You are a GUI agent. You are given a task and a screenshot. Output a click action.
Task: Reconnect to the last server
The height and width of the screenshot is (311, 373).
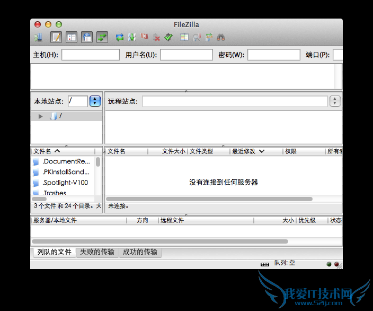click(168, 37)
